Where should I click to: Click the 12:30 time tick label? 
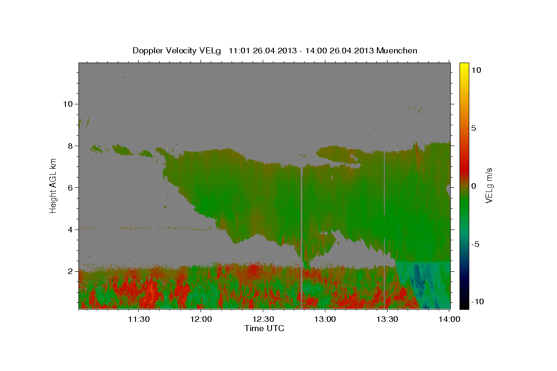coord(263,319)
